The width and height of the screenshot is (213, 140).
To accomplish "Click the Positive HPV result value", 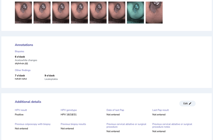I will click(x=19, y=115).
